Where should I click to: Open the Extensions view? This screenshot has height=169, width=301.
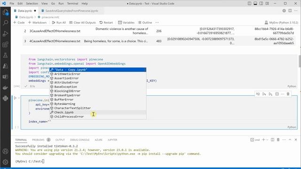pyautogui.click(x=5, y=45)
